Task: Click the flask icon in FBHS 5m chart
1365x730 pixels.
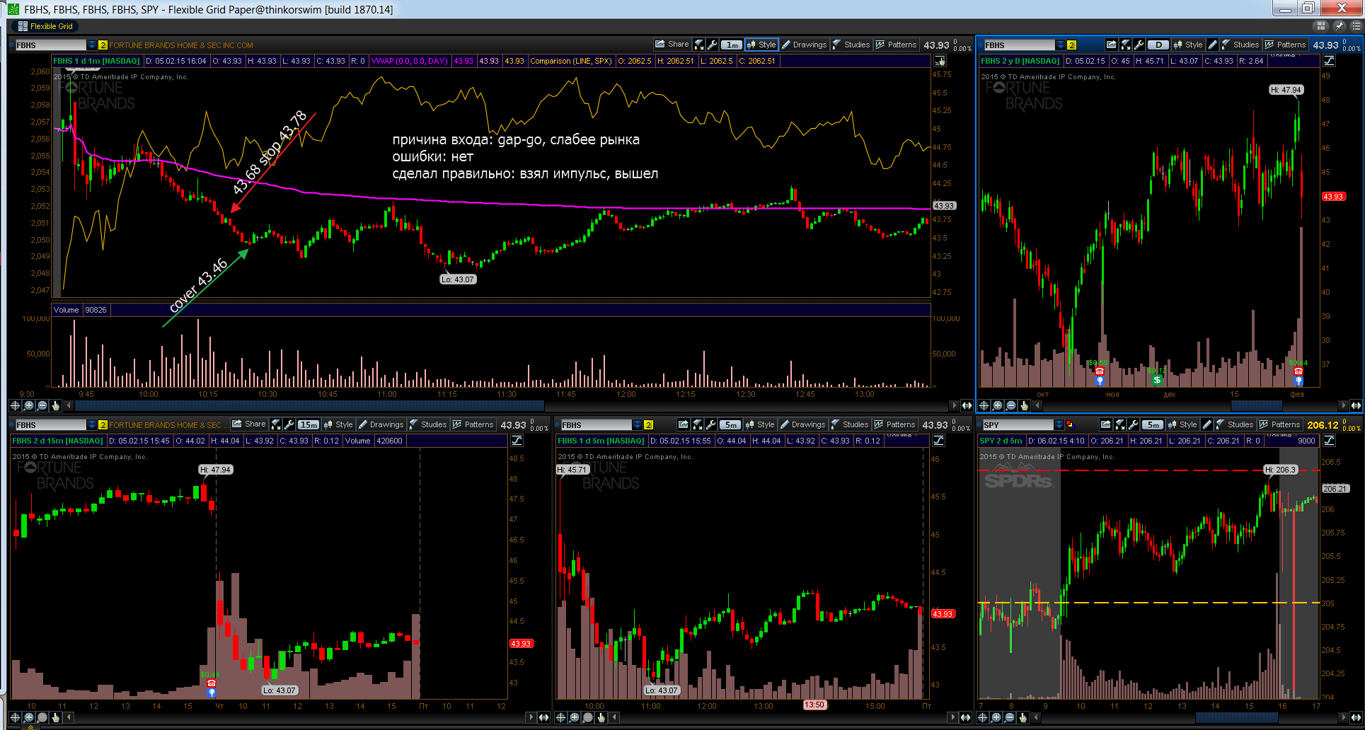Action: [x=698, y=424]
